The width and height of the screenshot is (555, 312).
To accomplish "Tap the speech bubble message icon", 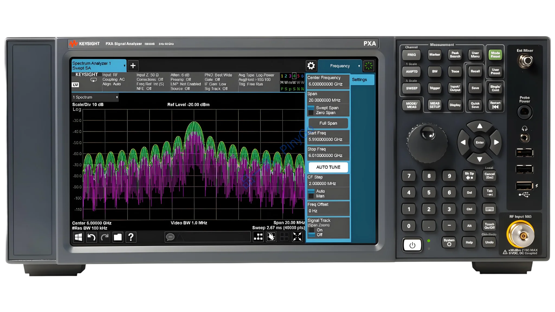I will pos(170,237).
